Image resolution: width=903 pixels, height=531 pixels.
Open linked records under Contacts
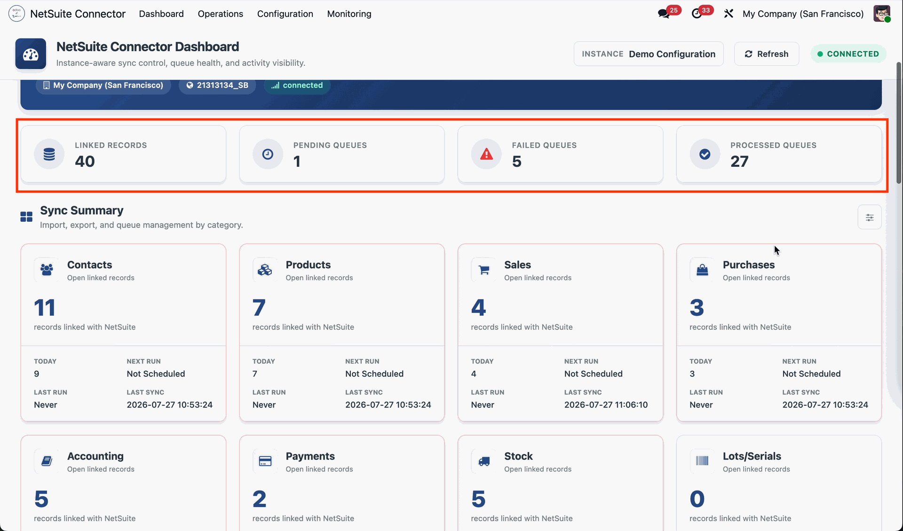point(101,278)
